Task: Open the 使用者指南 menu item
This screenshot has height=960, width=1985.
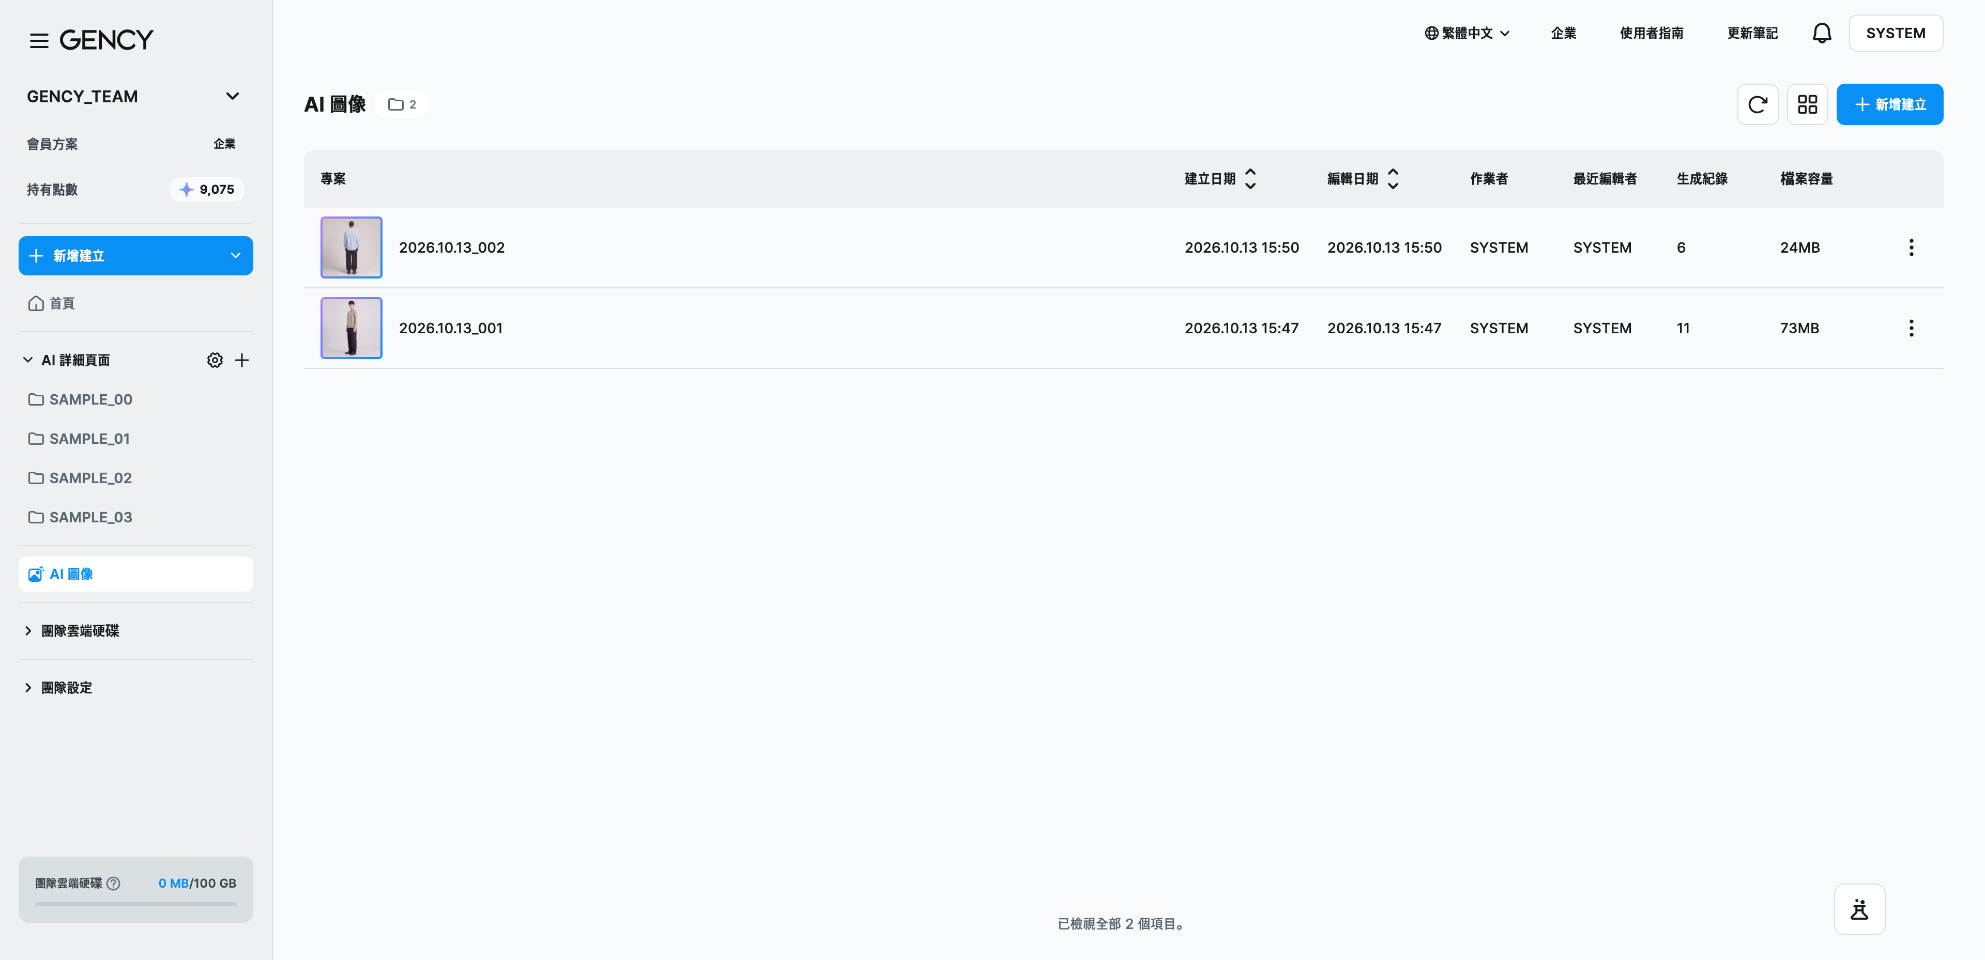Action: [x=1652, y=33]
